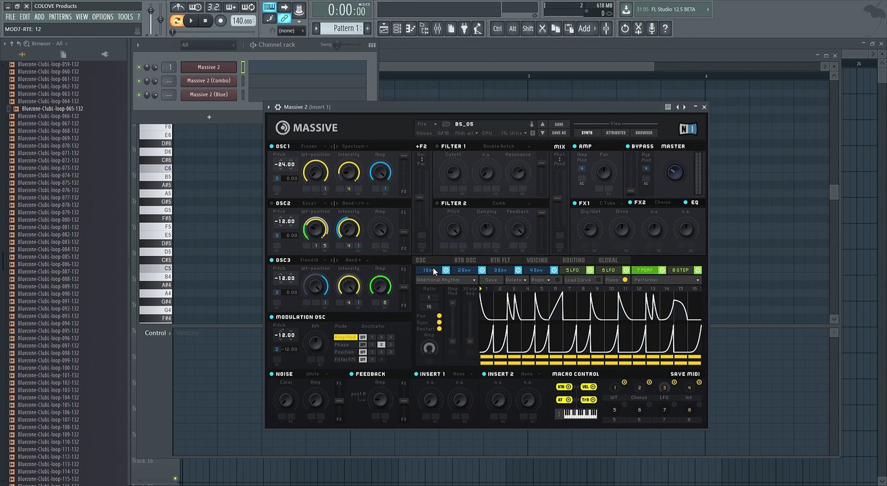Open the KTR OSC tab

click(x=465, y=261)
